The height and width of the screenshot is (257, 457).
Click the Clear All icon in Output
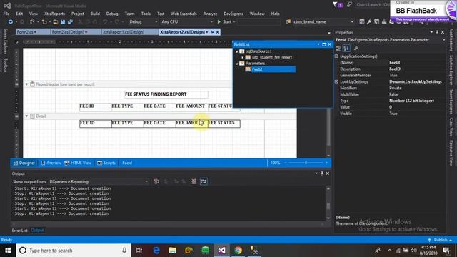click(194, 181)
